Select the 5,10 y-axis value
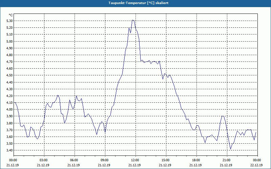Screen dimensions: 271x169 tap(10, 34)
